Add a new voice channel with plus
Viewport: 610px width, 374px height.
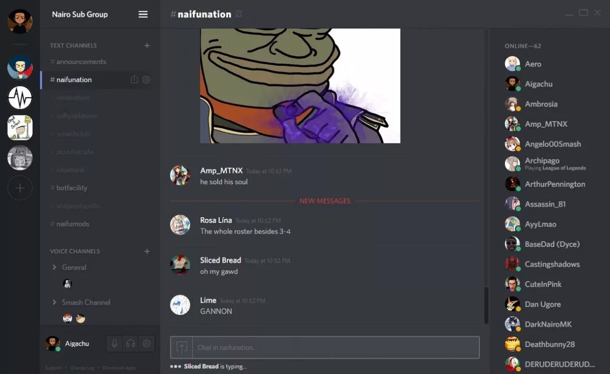(147, 251)
